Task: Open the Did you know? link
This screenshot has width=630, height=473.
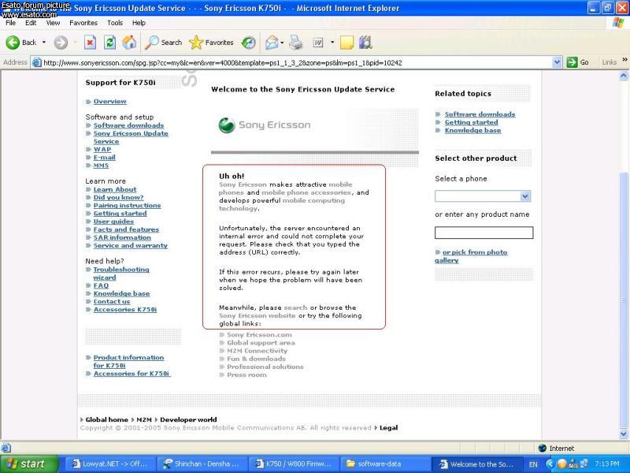Action: pyautogui.click(x=118, y=198)
